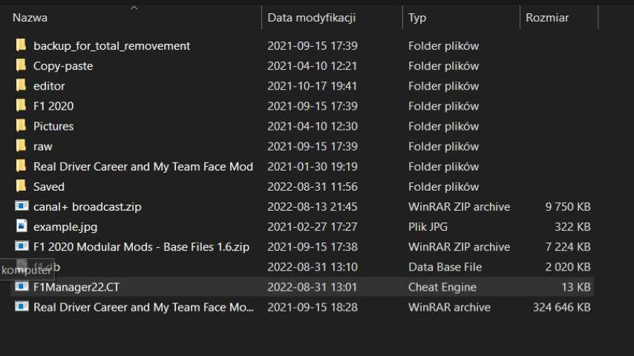Click the 324 646 KB size value

tap(561, 306)
